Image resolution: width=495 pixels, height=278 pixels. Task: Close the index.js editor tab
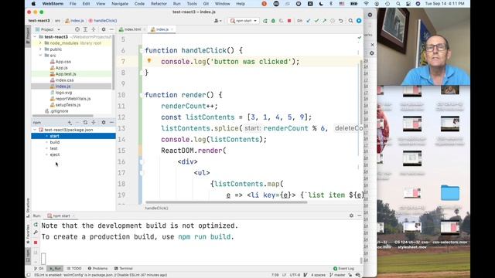[172, 29]
